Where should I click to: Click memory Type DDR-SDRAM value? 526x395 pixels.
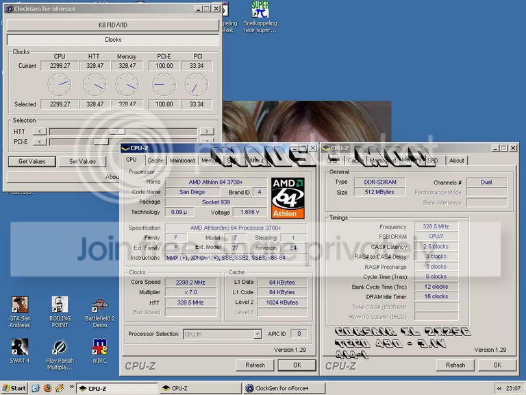coord(379,182)
